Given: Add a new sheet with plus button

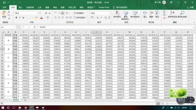Looking at the screenshot, I should [x=25, y=100].
